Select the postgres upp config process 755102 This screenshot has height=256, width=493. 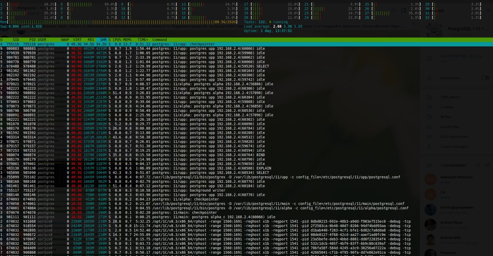(246, 177)
